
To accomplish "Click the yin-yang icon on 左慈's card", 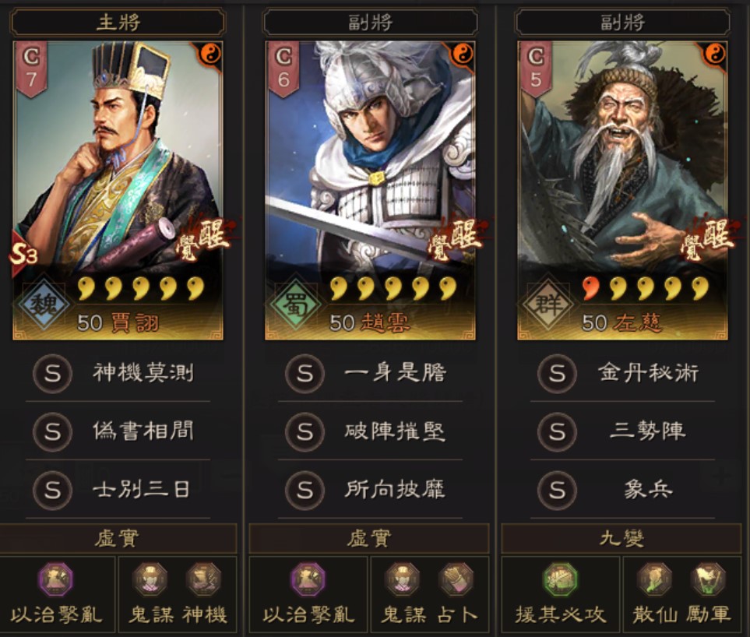I will point(714,54).
